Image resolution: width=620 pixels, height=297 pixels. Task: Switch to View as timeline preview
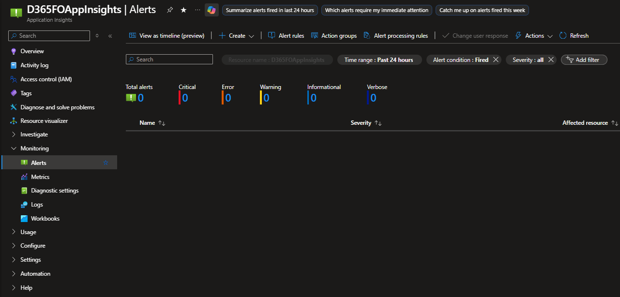(x=167, y=36)
